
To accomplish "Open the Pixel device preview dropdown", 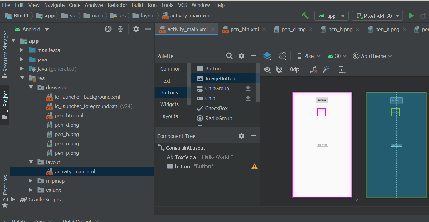I will 309,56.
